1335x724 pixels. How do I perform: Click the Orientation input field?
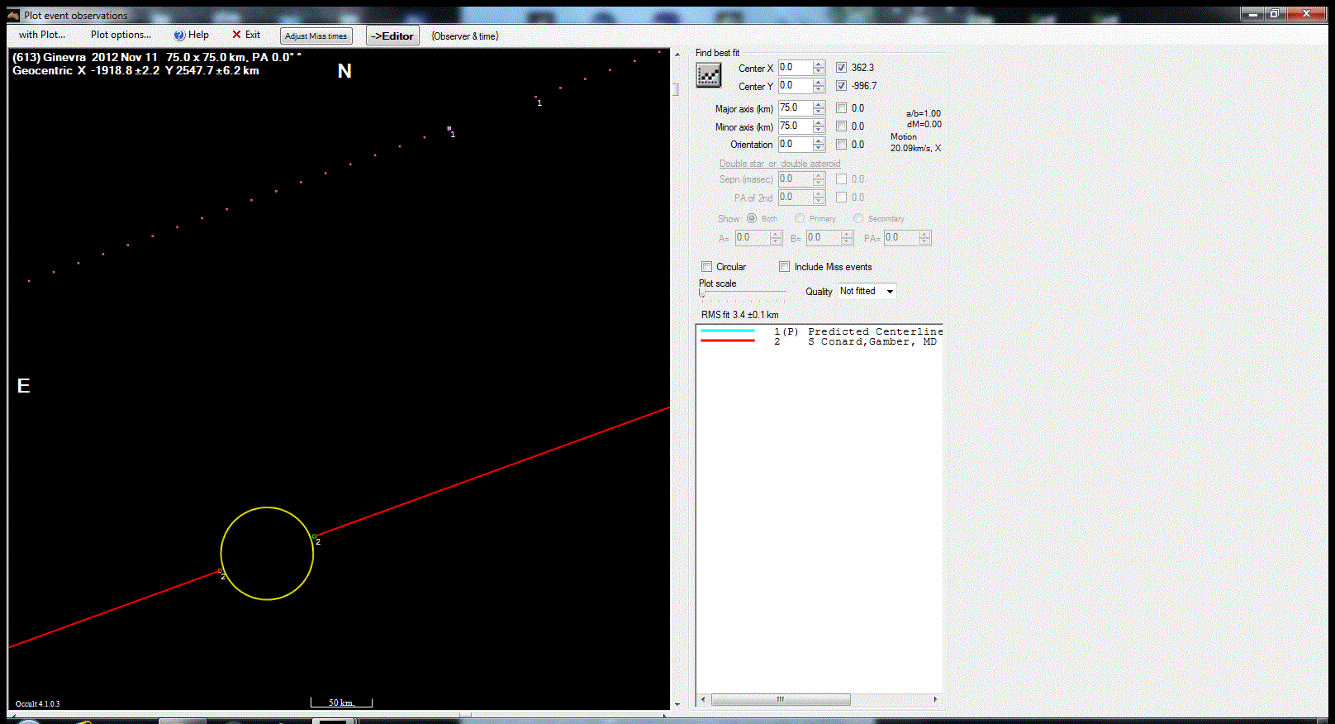[x=796, y=145]
